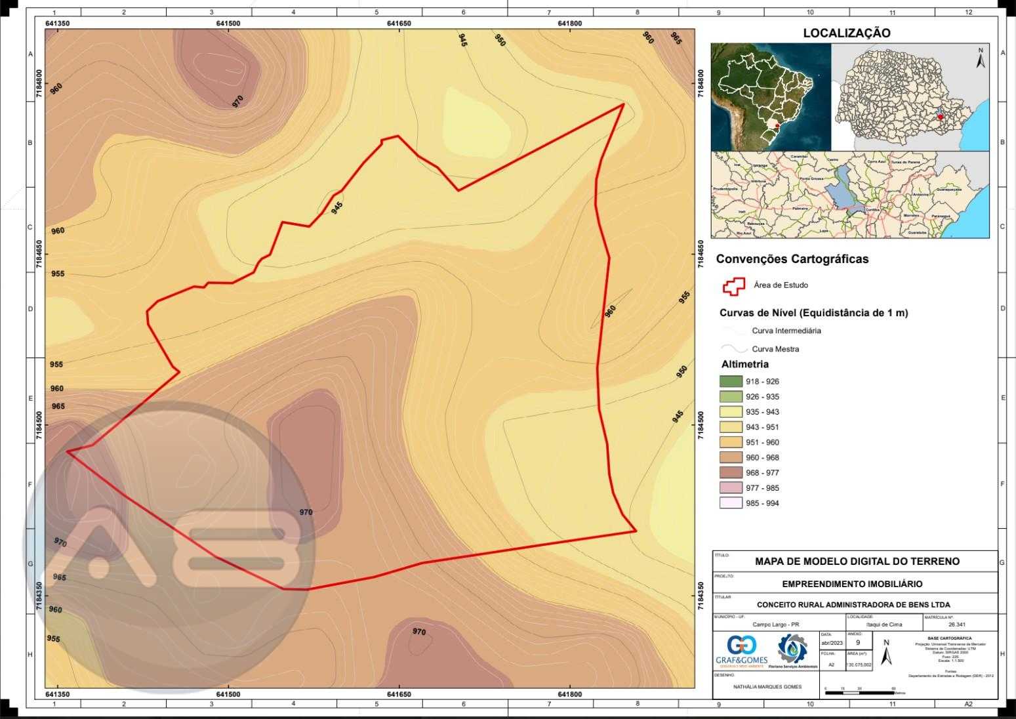Select the 968 - 977 altimetry swatch
This screenshot has width=1016, height=719.
pyautogui.click(x=730, y=473)
